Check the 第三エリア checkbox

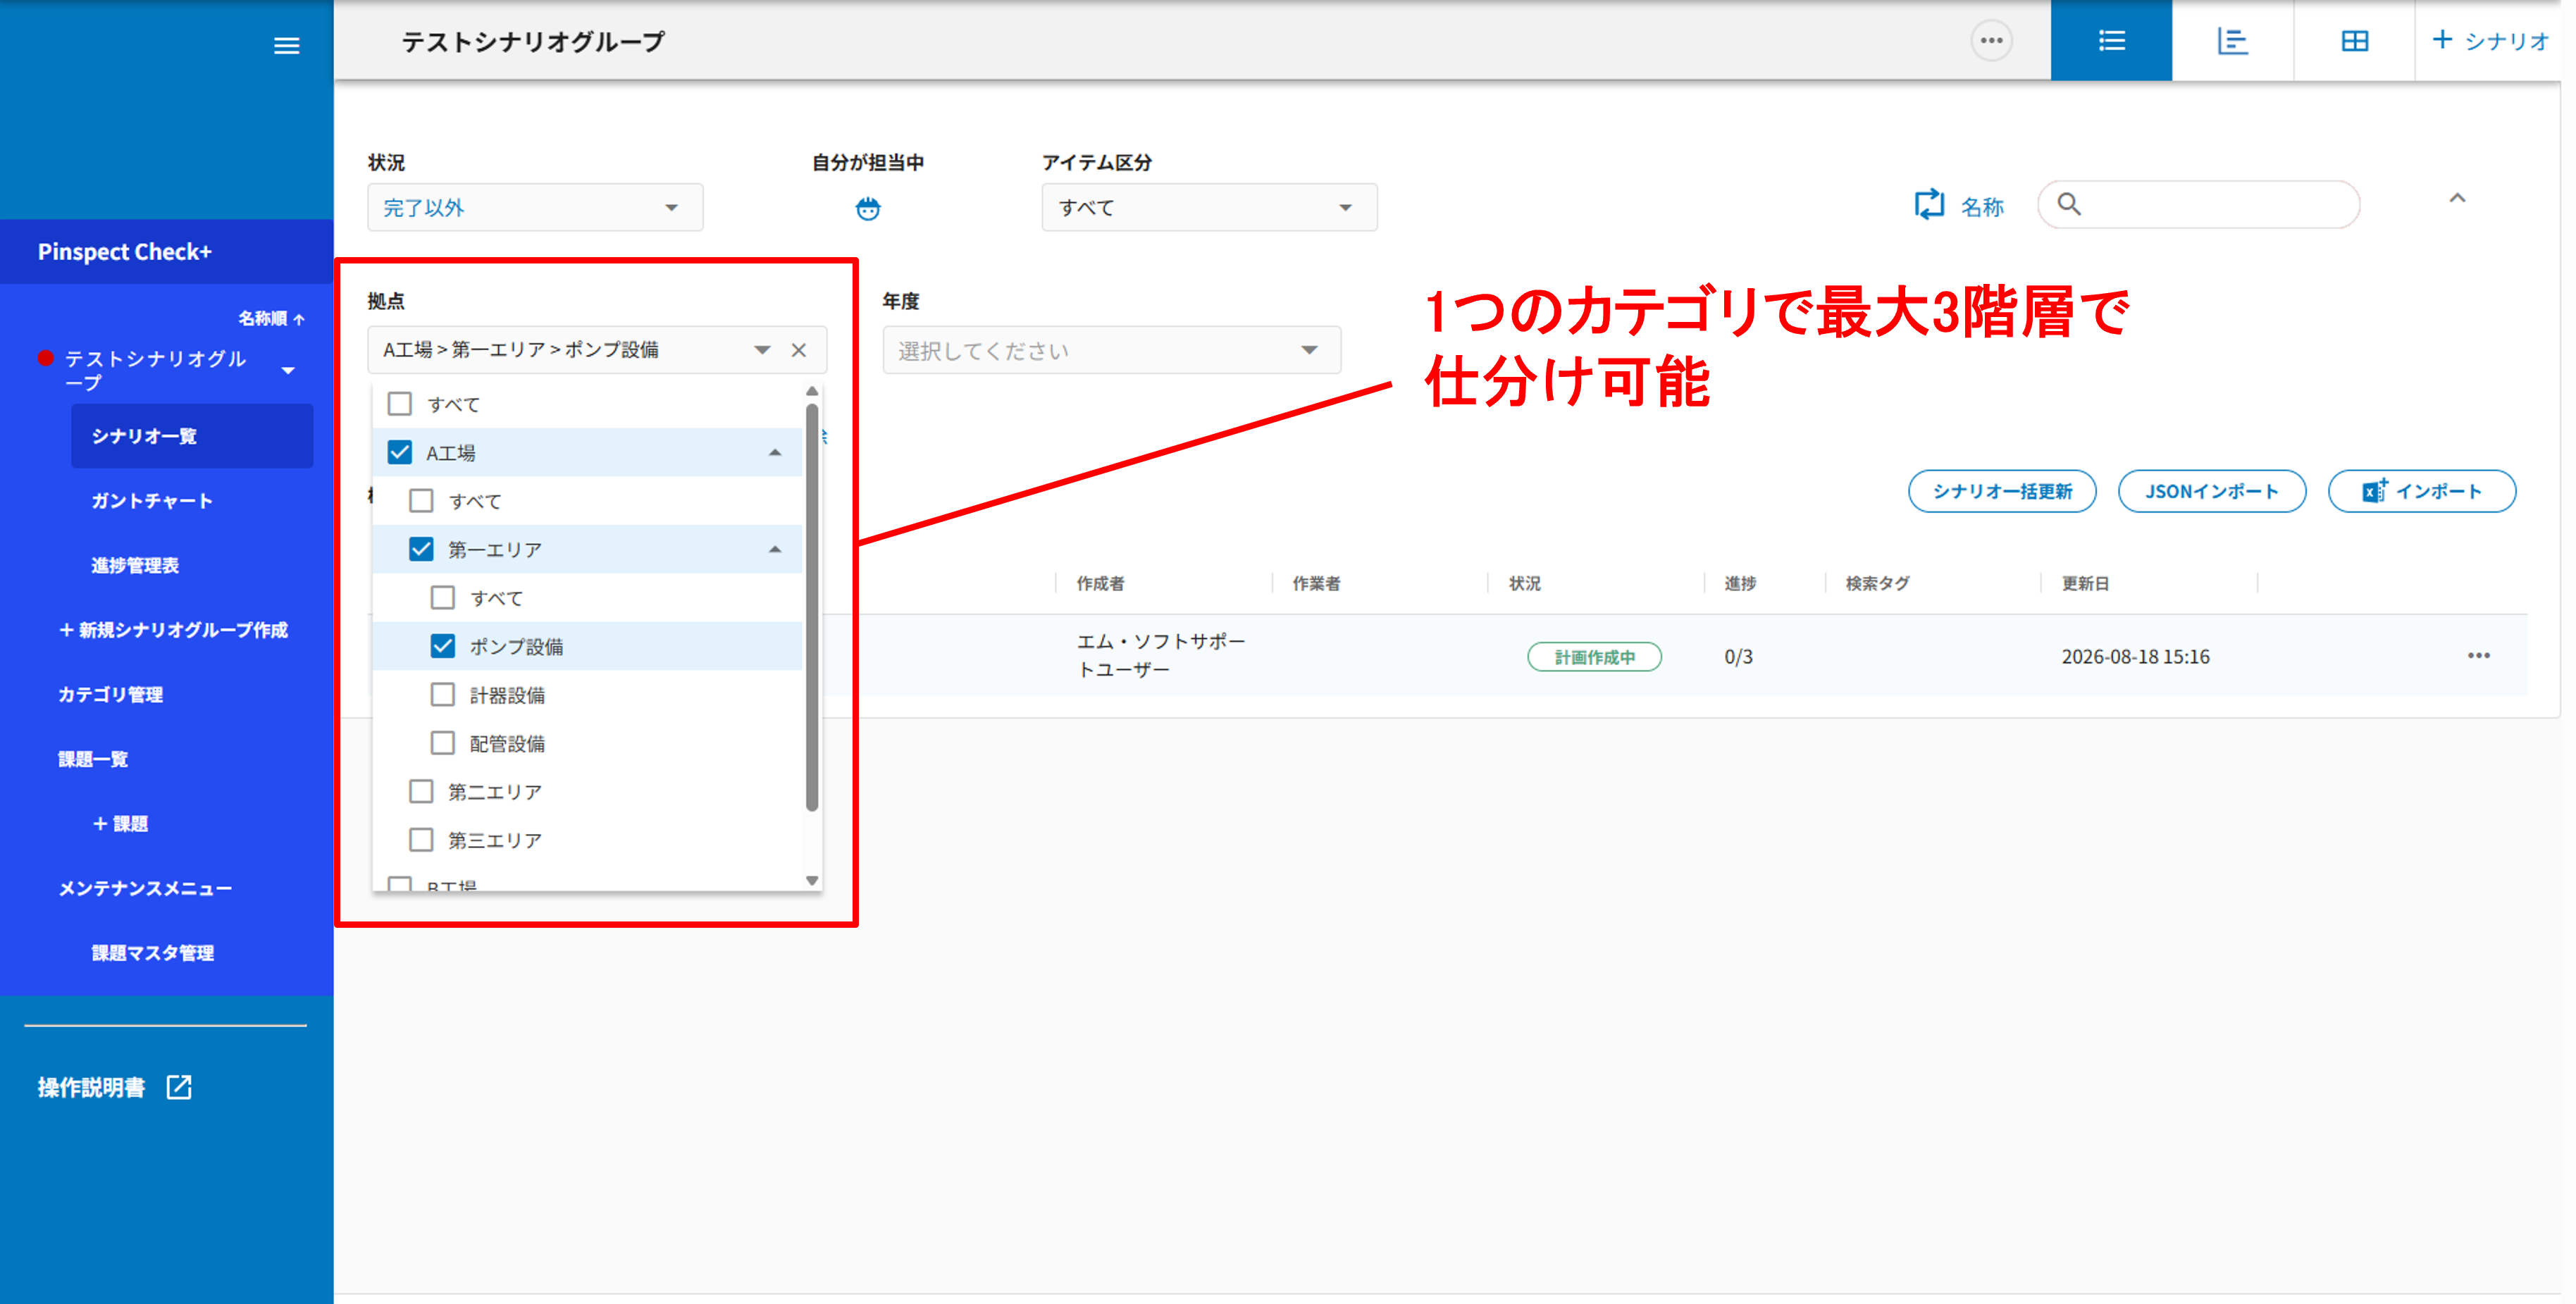tap(422, 840)
